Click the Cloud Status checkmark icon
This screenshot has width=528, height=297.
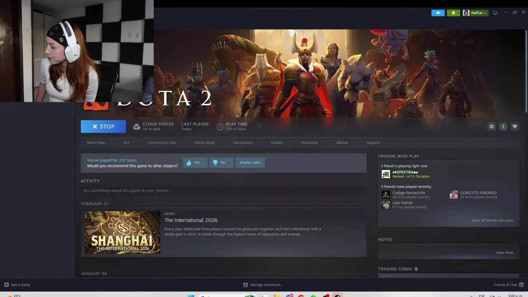(137, 127)
